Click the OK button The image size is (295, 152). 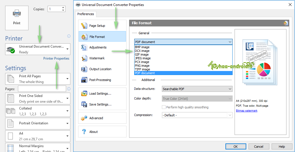(x=236, y=147)
